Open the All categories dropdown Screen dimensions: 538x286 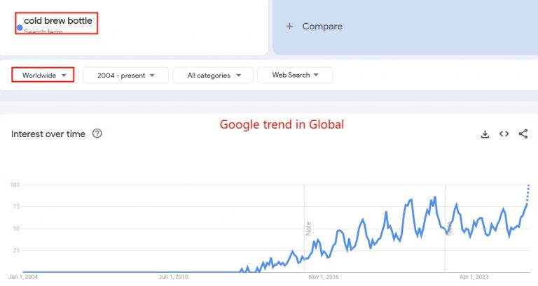[213, 75]
